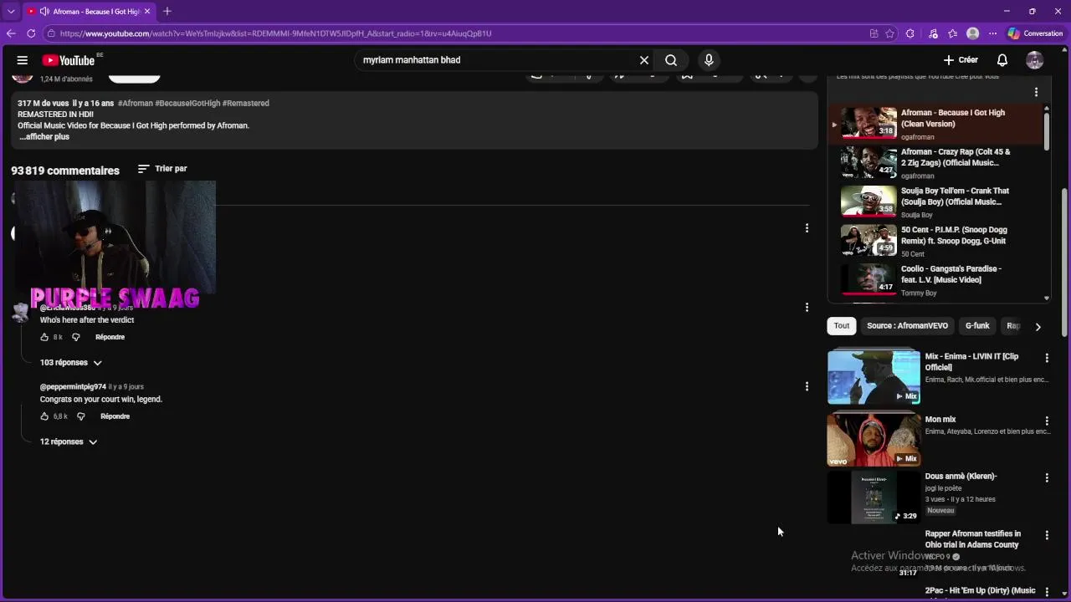This screenshot has height=602, width=1071.
Task: Dislike the 'Who's here after the verdict' comment
Action: tap(75, 337)
